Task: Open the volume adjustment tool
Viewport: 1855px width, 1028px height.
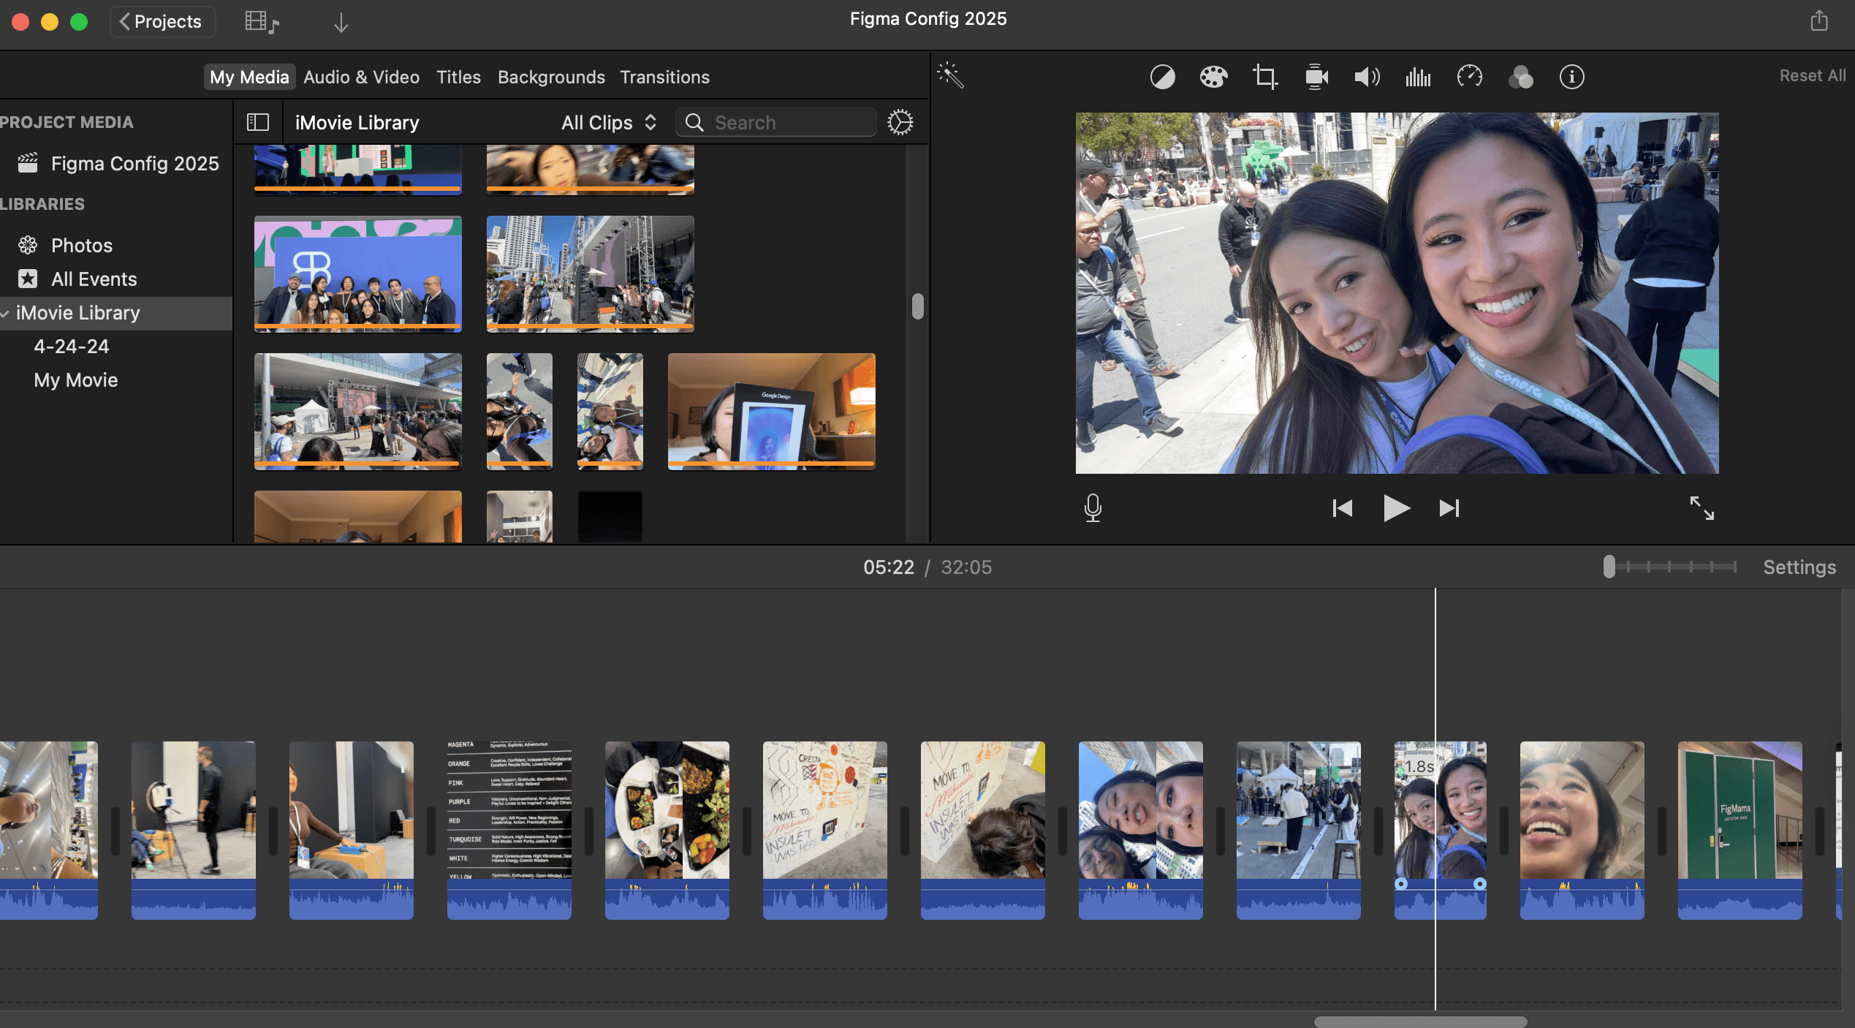Action: 1367,77
